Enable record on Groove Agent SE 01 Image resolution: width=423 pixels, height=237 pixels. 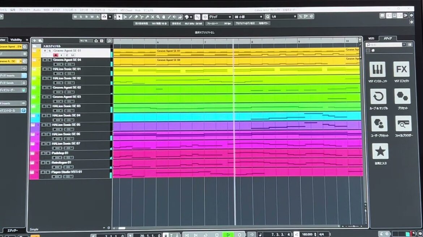coord(56,55)
